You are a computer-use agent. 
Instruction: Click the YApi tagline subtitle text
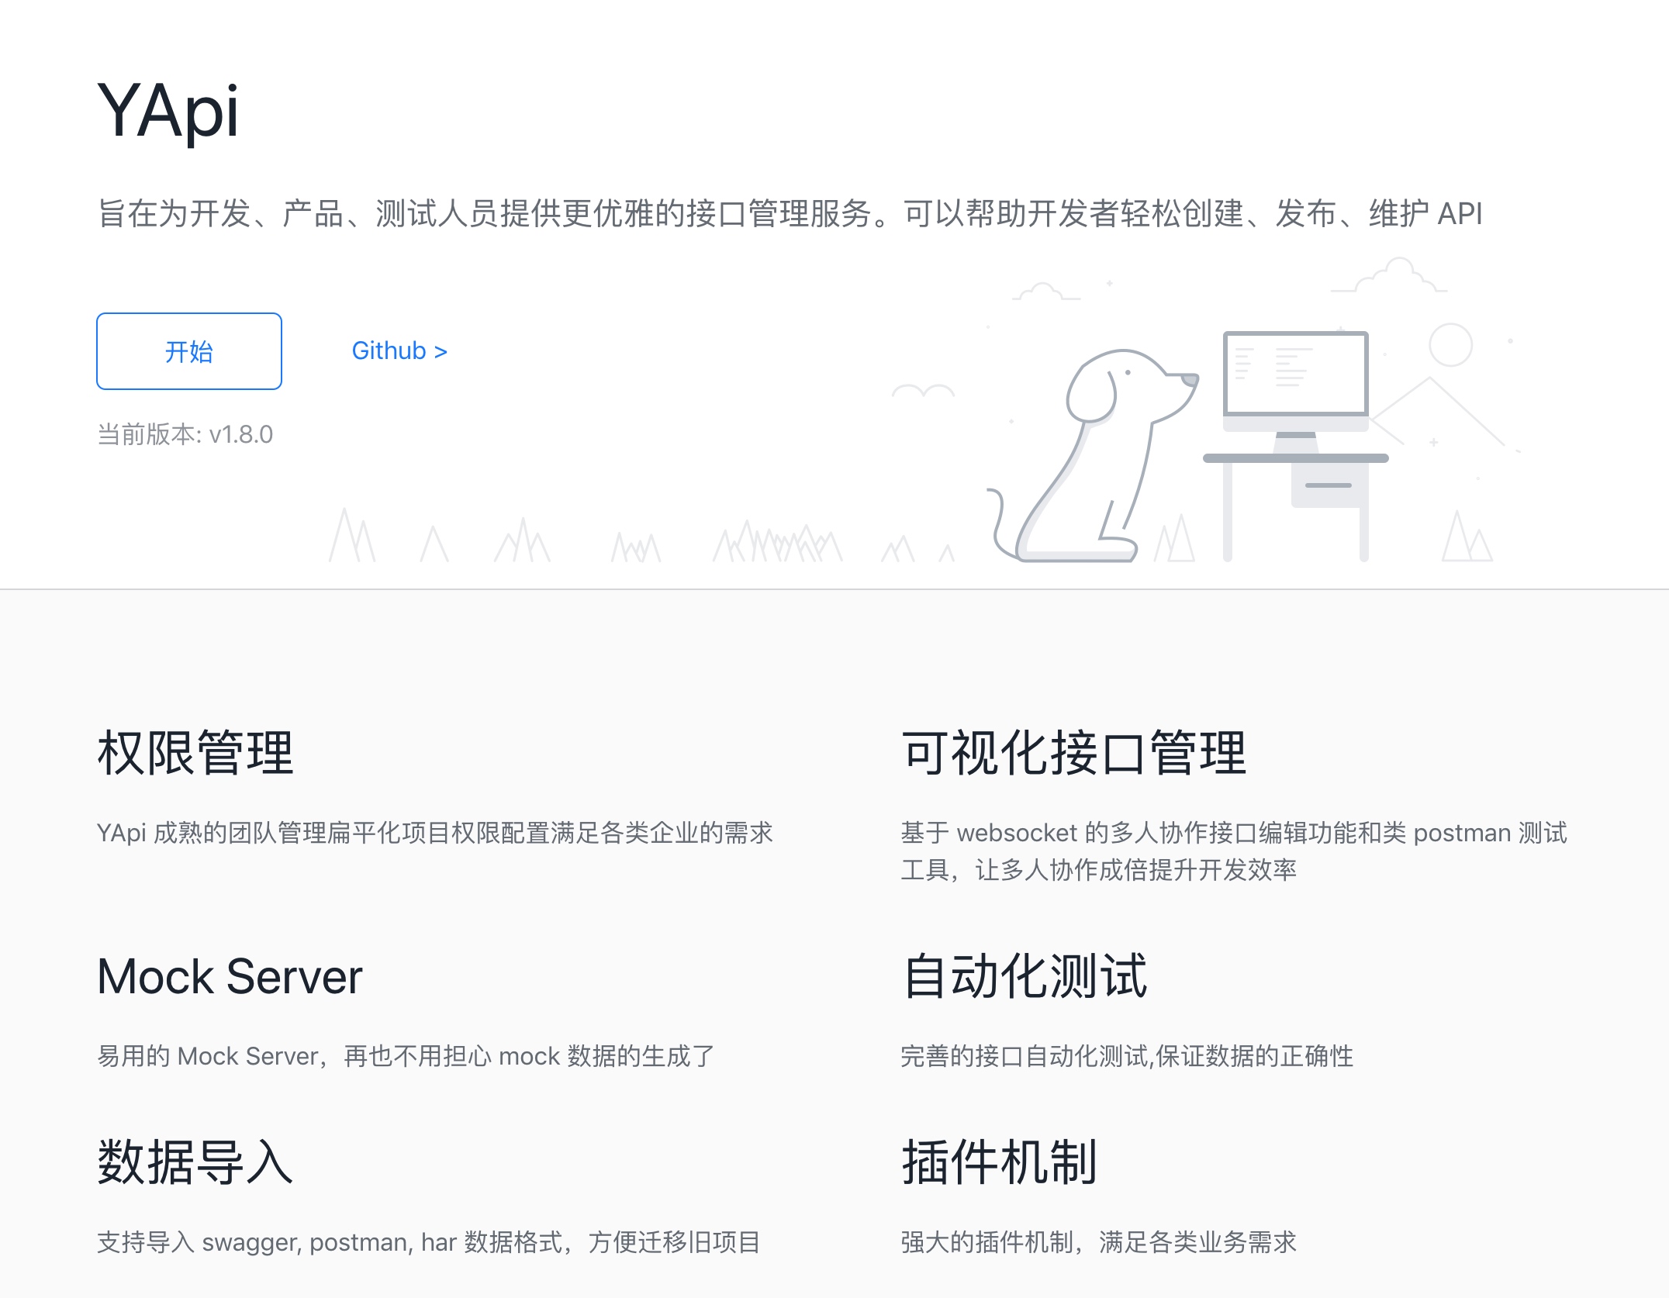(790, 213)
